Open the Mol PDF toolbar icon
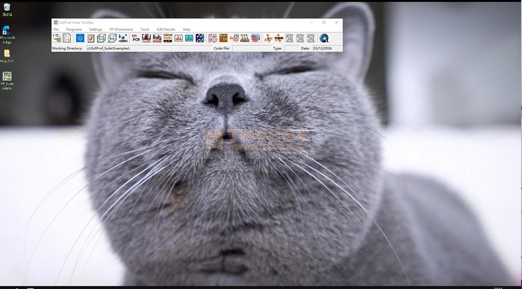The height and width of the screenshot is (289, 522). coord(255,38)
